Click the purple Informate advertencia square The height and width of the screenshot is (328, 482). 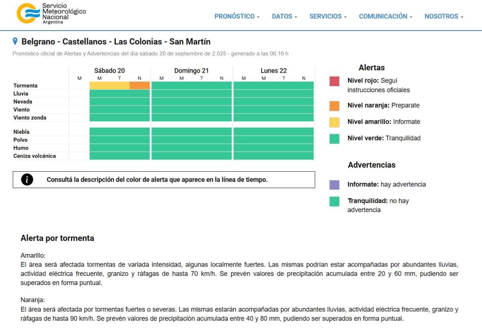pos(334,185)
